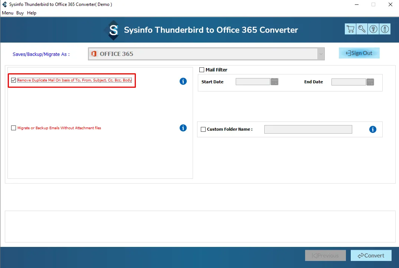Click the Sysinfo S logo in header
Screen dimensions: 399x268
click(x=113, y=30)
